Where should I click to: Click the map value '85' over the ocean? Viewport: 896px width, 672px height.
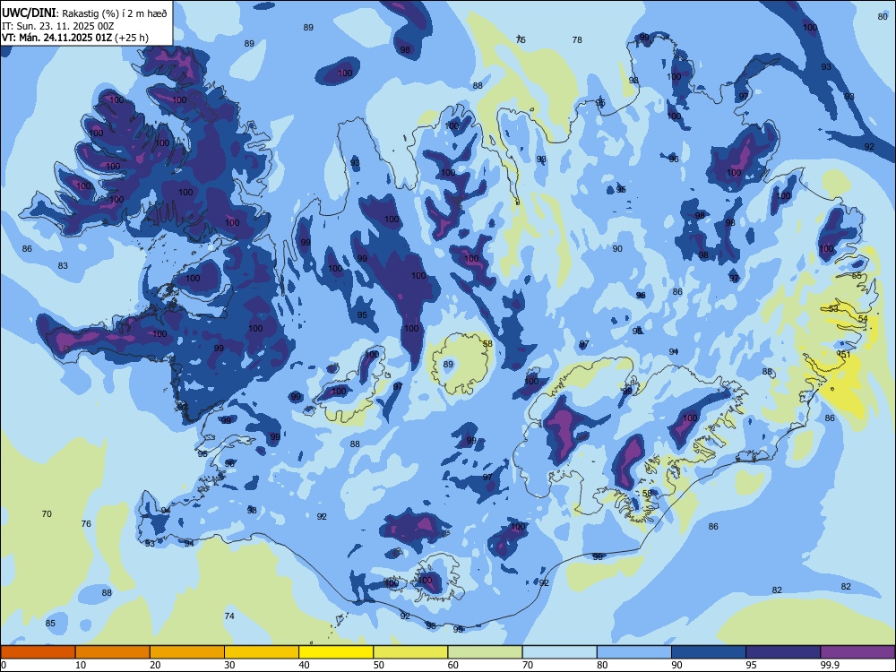(50, 623)
